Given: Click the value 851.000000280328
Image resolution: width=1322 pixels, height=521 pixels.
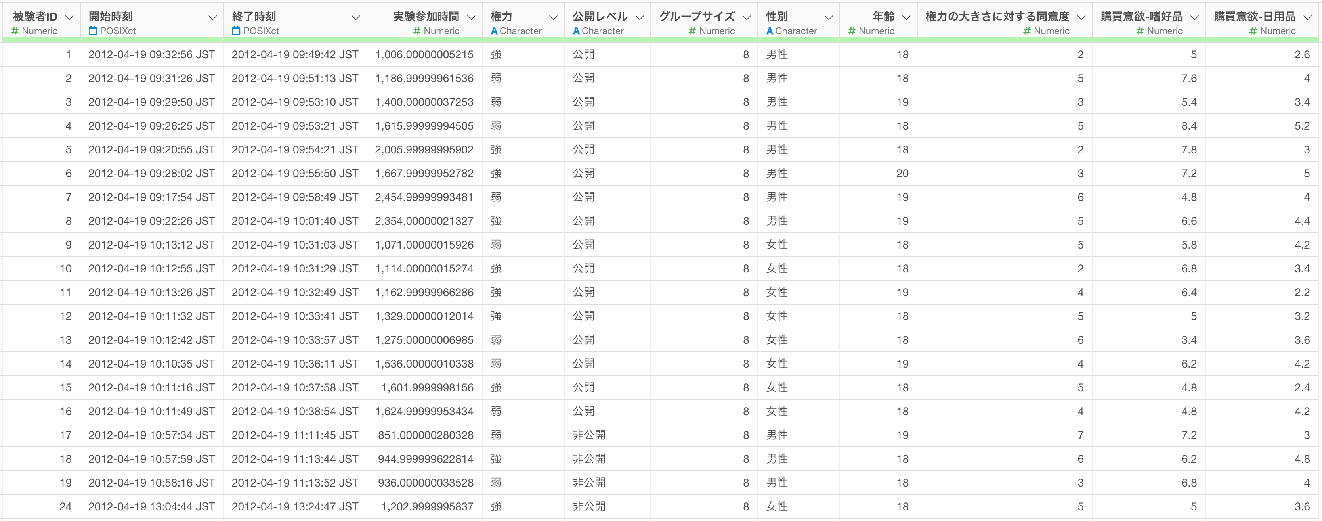Looking at the screenshot, I should click(426, 435).
